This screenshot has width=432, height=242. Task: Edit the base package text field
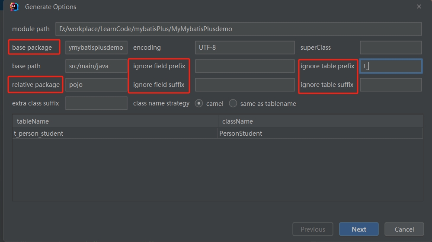pos(96,48)
